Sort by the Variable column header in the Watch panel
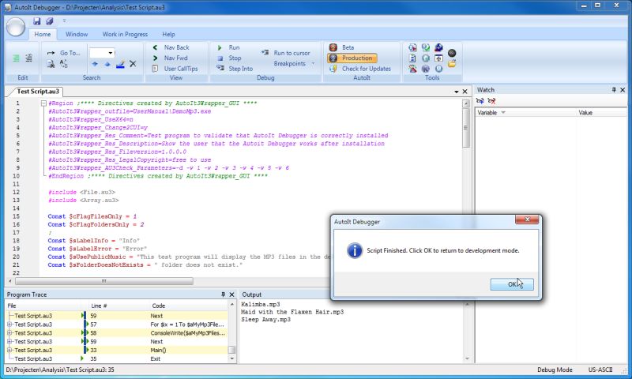The width and height of the screenshot is (632, 379). click(526, 112)
